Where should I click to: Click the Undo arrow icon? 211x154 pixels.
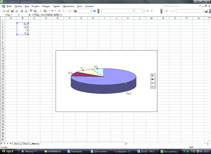tap(52, 11)
